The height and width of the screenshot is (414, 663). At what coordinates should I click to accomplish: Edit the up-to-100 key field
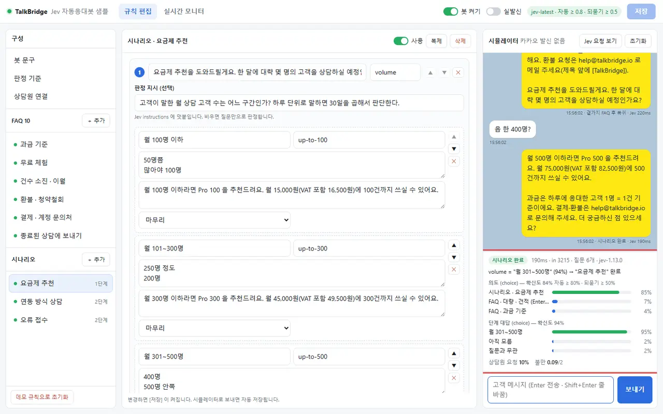coord(369,140)
